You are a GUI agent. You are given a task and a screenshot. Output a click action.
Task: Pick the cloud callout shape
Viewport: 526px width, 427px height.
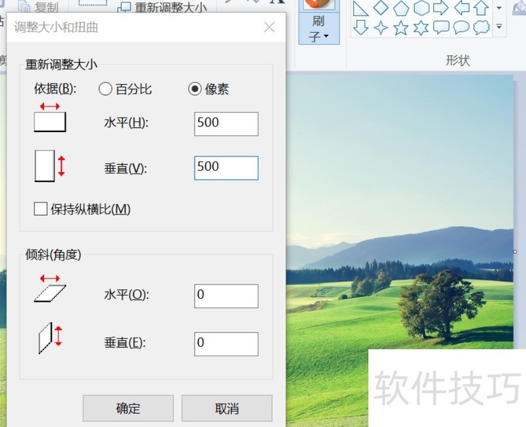[481, 28]
